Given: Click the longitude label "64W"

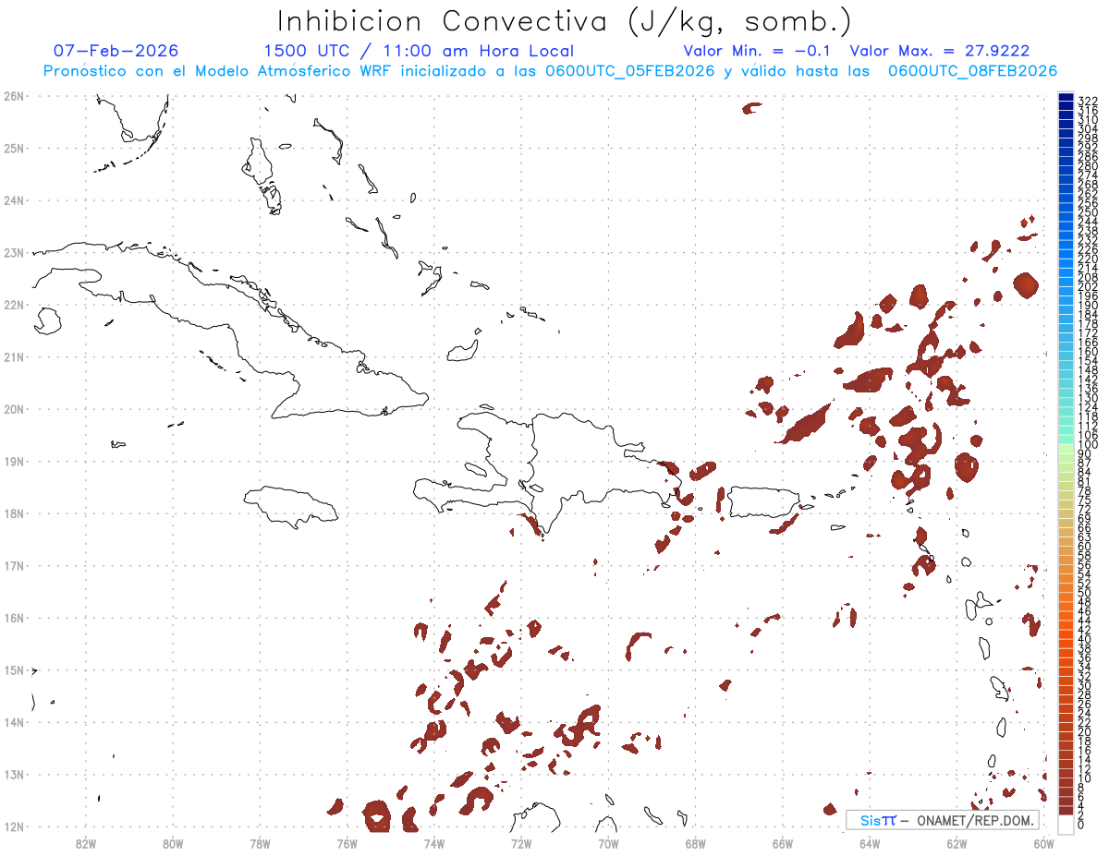Looking at the screenshot, I should (x=870, y=843).
